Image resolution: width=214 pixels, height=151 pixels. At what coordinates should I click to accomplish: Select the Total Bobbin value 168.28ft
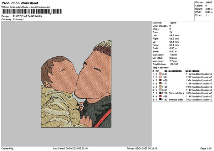coord(174,64)
